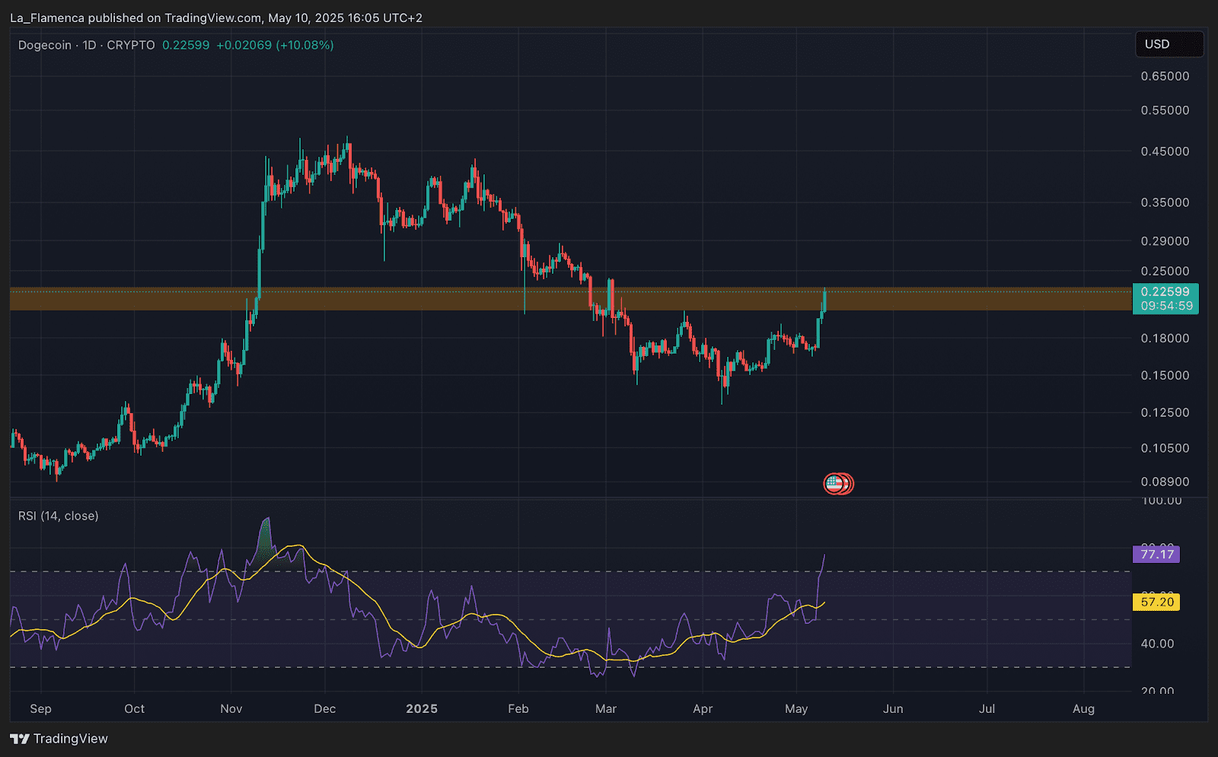Click the TradingView logo at bottom left
This screenshot has width=1218, height=757.
59,739
